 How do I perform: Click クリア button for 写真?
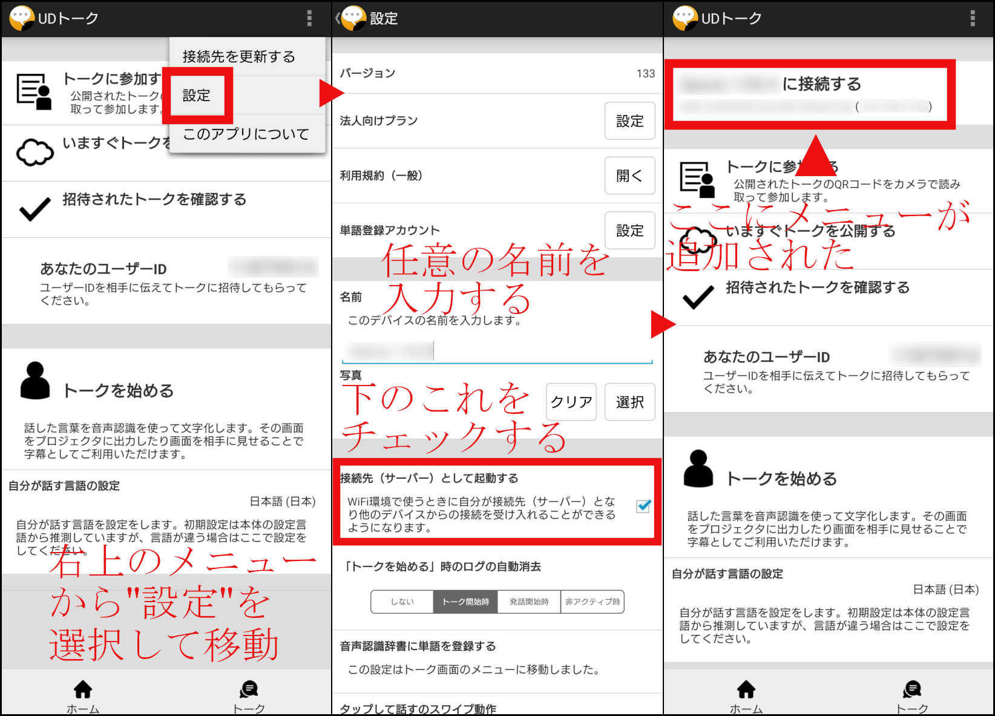[571, 402]
